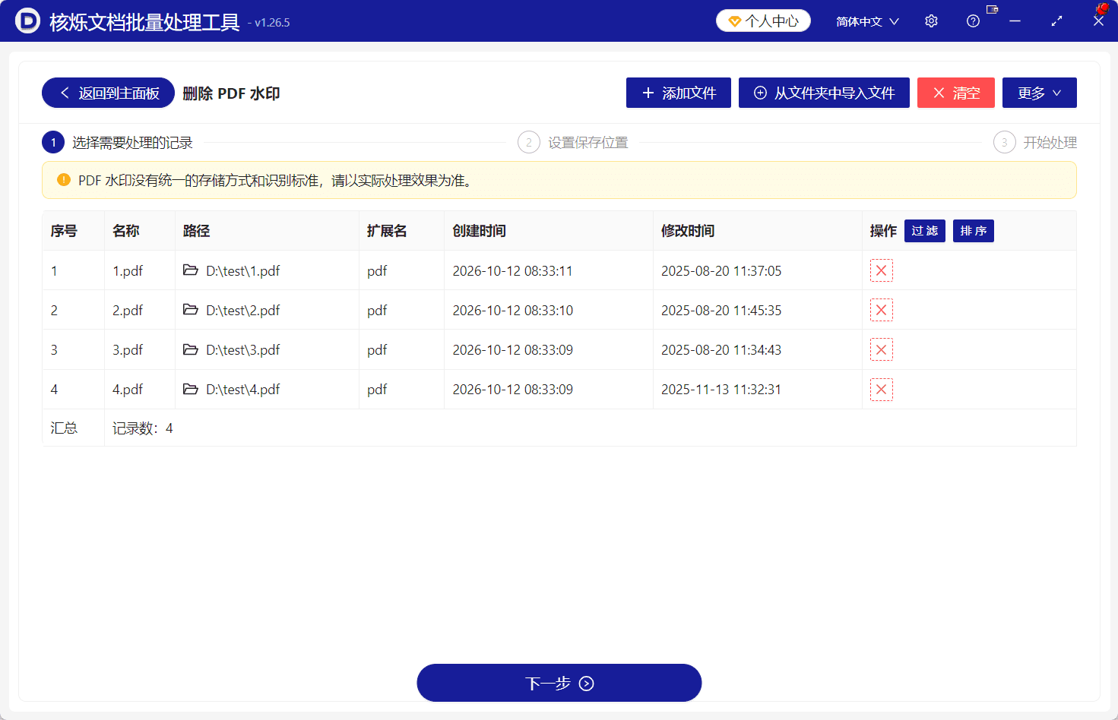The image size is (1118, 720).
Task: Go to step 3 开始处理
Action: click(x=1035, y=142)
